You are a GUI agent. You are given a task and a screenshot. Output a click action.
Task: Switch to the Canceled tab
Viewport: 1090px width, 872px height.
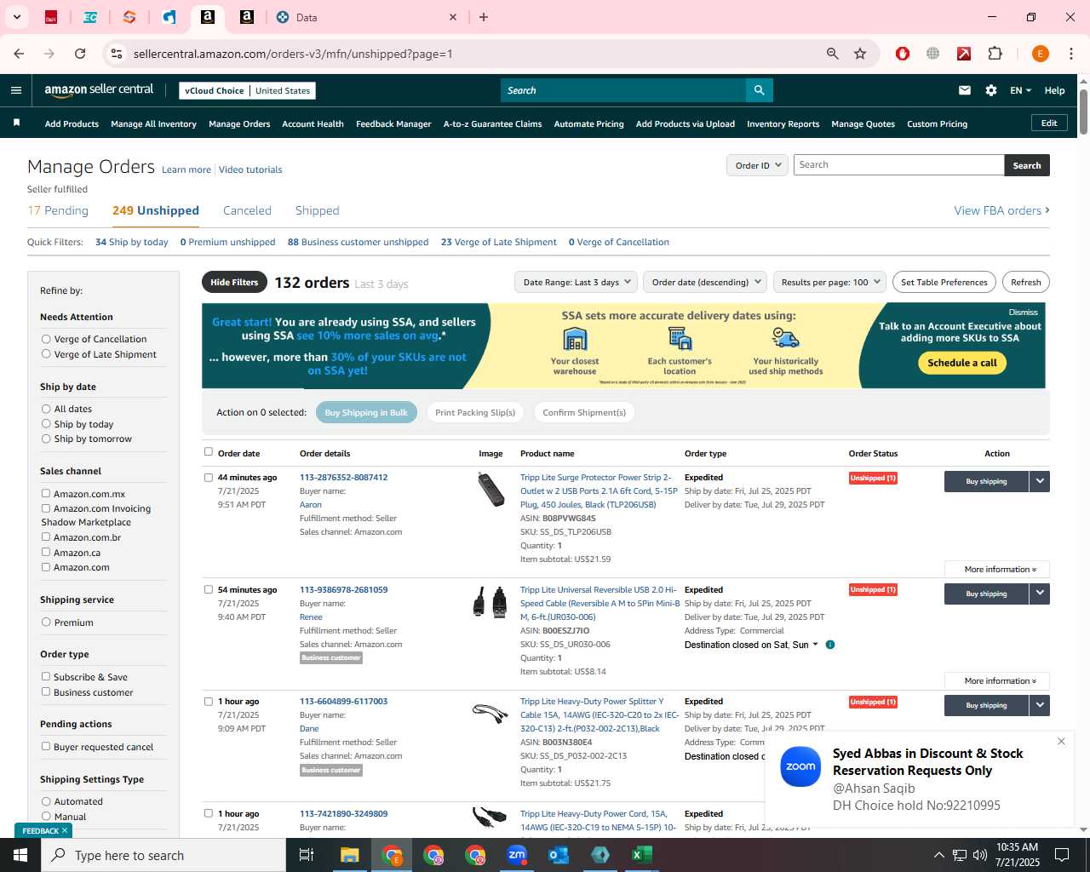click(x=247, y=210)
